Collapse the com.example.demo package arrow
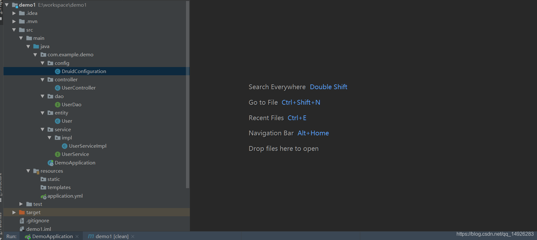Screen dimensions: 537x240 pyautogui.click(x=35, y=55)
